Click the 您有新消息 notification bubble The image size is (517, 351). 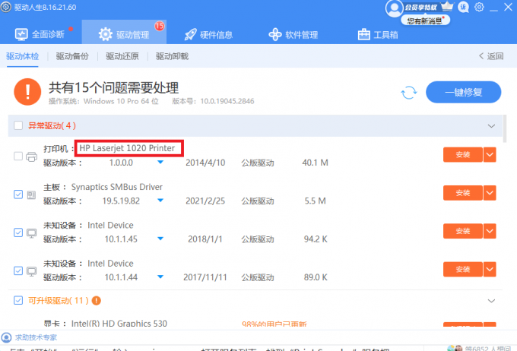[x=427, y=21]
